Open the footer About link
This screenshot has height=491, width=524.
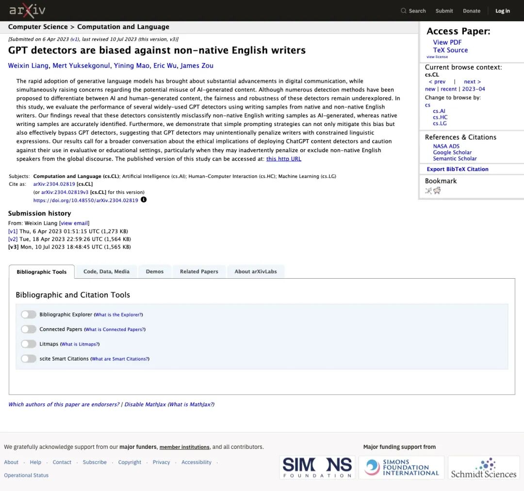(11, 462)
